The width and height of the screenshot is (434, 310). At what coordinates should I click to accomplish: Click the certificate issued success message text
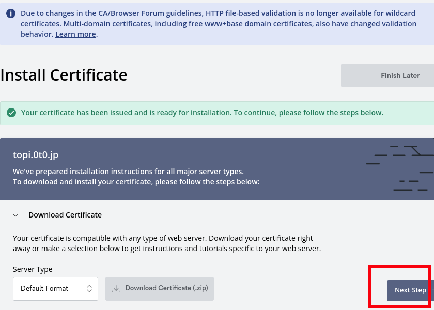tap(202, 113)
